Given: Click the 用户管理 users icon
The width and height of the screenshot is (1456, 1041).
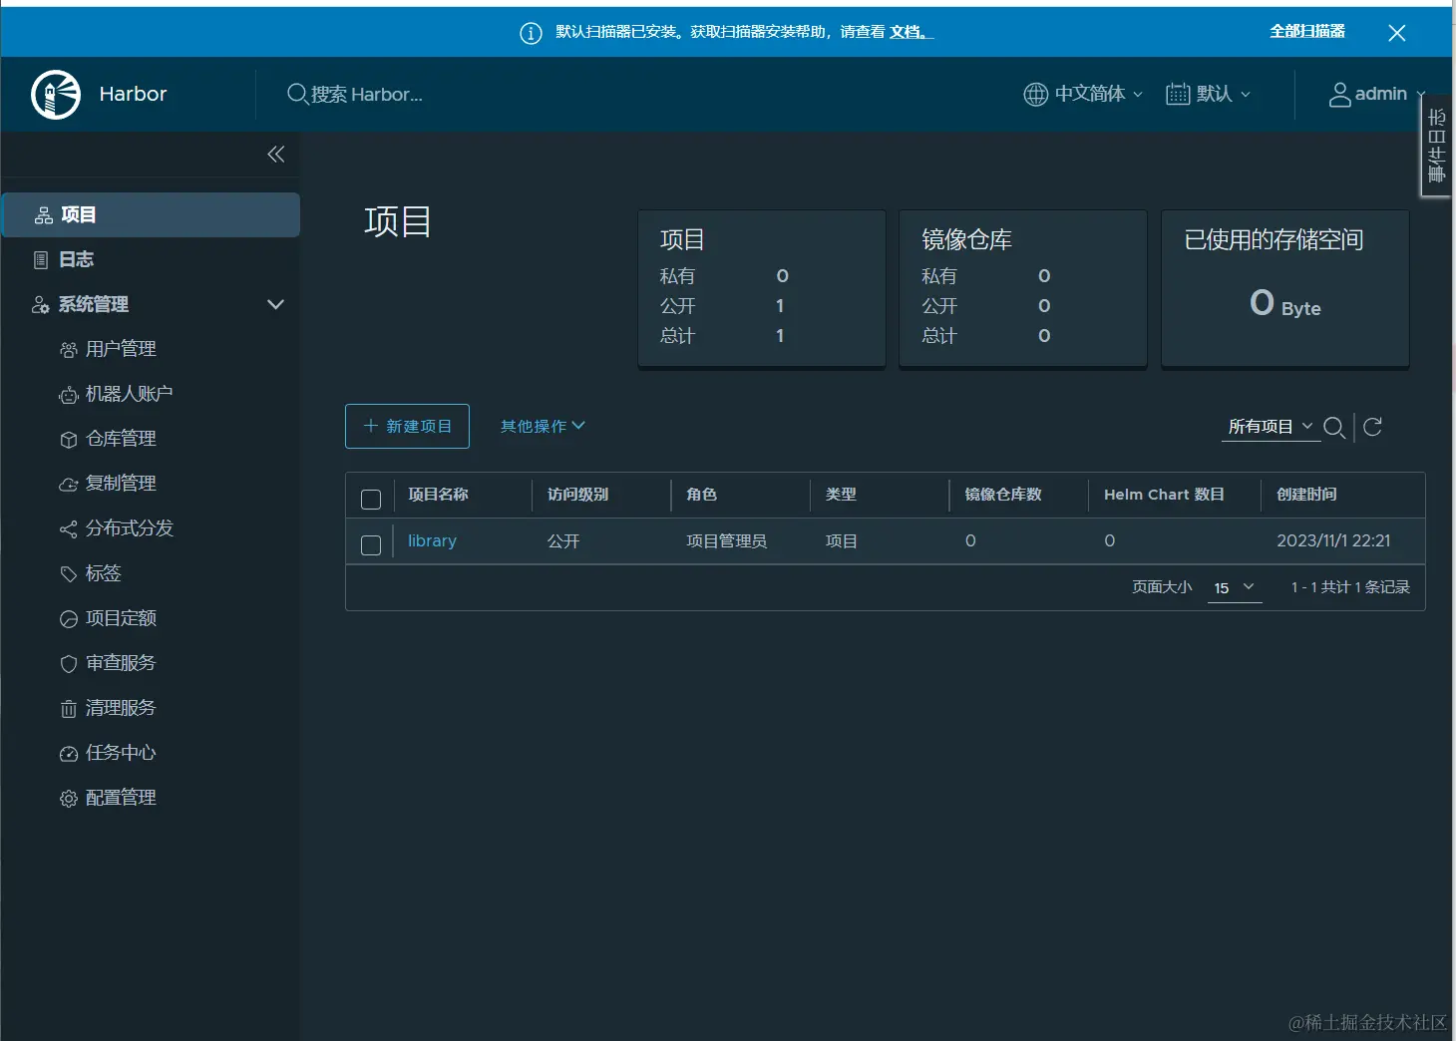Looking at the screenshot, I should pyautogui.click(x=69, y=350).
